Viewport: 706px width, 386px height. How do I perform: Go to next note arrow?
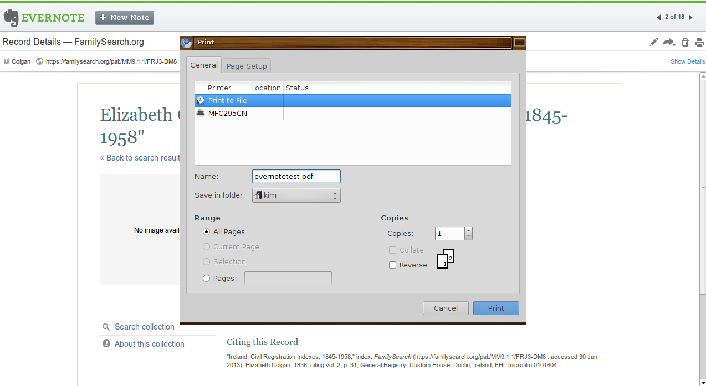[690, 17]
